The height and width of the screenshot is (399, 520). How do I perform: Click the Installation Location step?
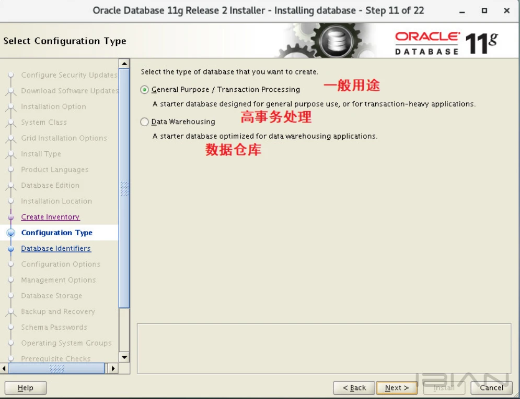pos(56,201)
